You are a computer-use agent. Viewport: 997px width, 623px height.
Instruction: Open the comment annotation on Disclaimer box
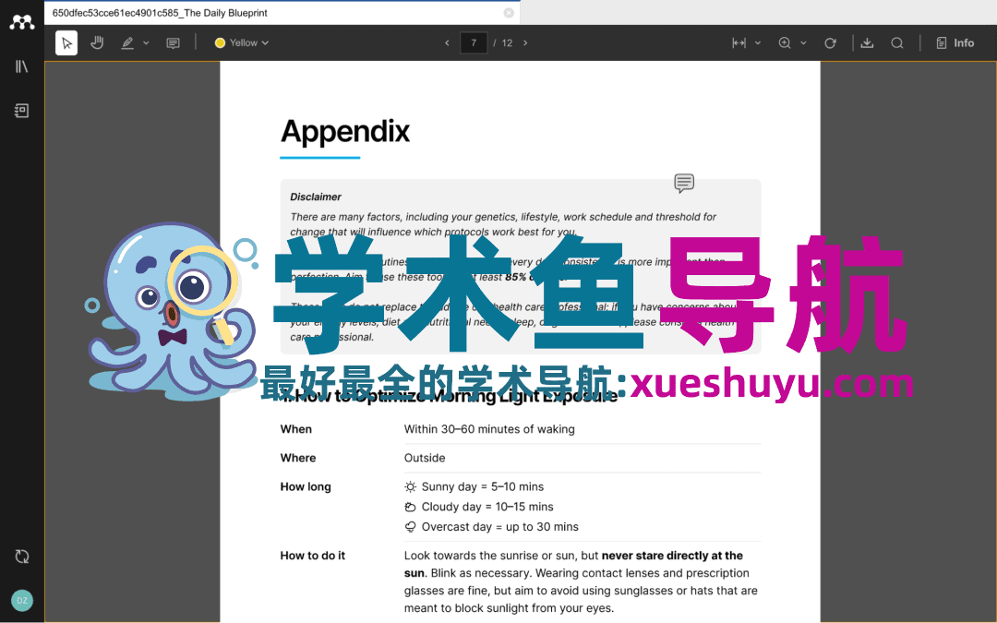(x=684, y=183)
